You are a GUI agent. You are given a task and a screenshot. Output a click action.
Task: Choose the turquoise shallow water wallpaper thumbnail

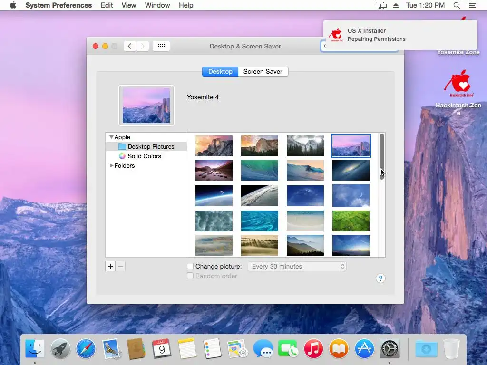click(260, 221)
